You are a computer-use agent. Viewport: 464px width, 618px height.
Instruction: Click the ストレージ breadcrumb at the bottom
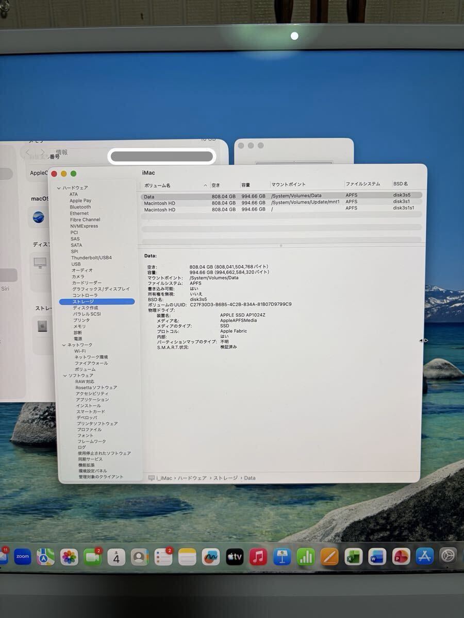(225, 478)
